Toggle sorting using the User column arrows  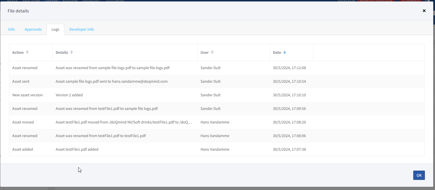(x=212, y=52)
